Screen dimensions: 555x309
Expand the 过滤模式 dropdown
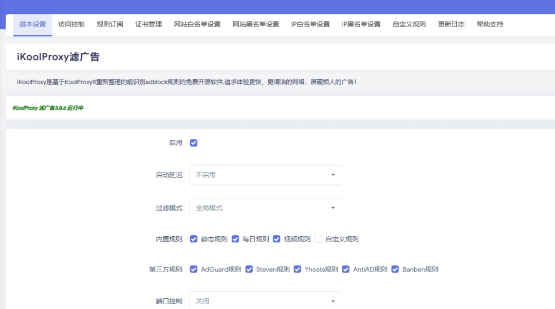click(265, 208)
